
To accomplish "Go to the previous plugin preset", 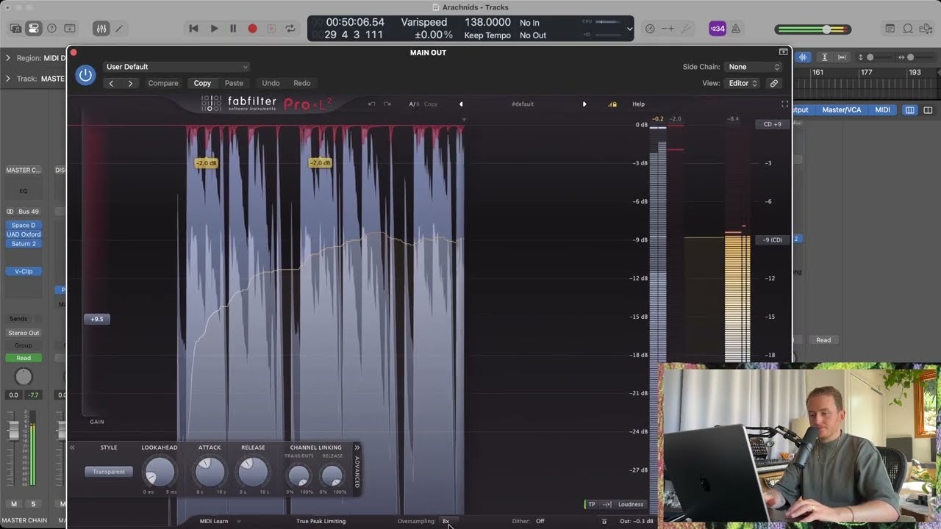I will (x=112, y=83).
